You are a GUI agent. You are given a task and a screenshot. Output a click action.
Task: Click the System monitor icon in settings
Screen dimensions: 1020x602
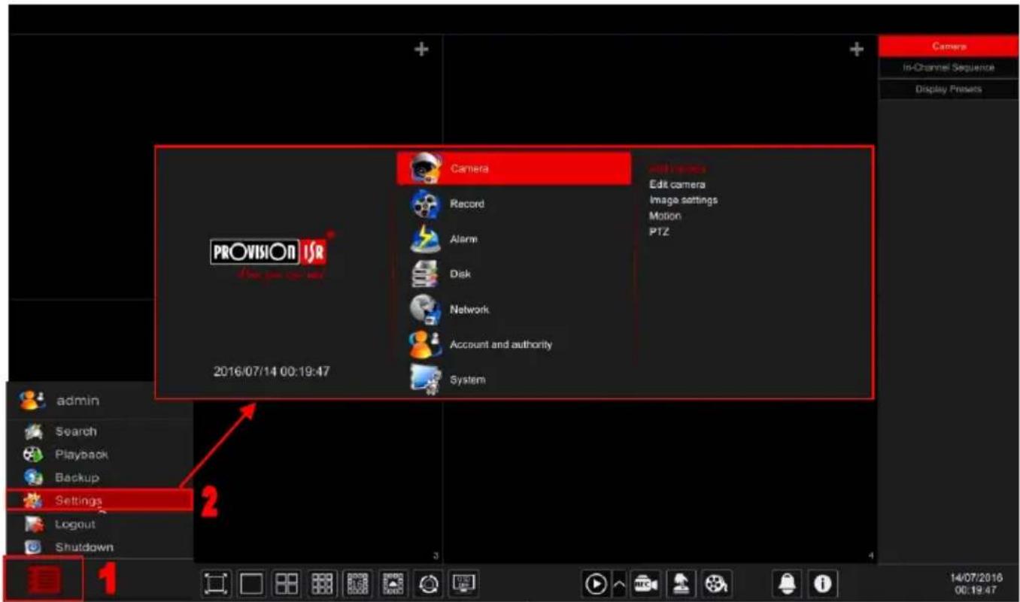[x=425, y=380]
